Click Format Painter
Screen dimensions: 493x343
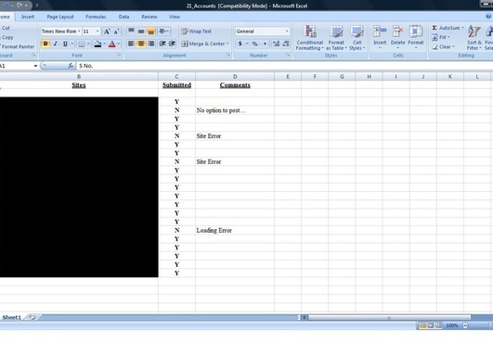[x=18, y=46]
